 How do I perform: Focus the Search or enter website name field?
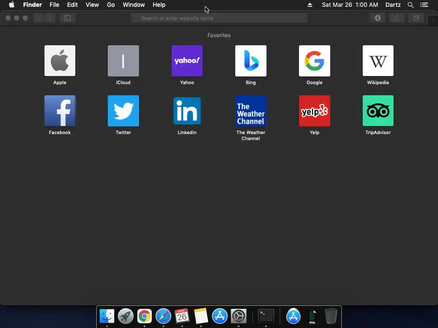[219, 18]
